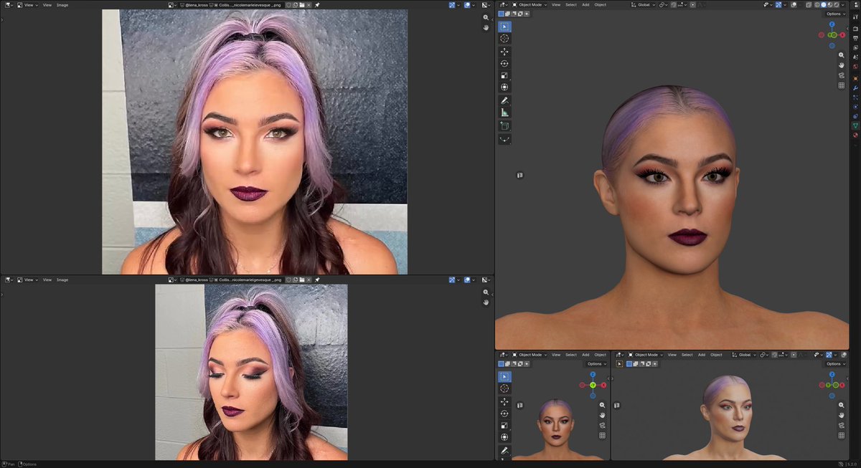Open Image menu in top image editor
The width and height of the screenshot is (861, 468).
[x=62, y=5]
